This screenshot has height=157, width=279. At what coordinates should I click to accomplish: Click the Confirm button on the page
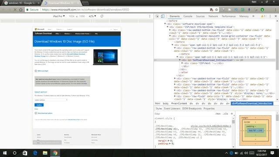39,105
